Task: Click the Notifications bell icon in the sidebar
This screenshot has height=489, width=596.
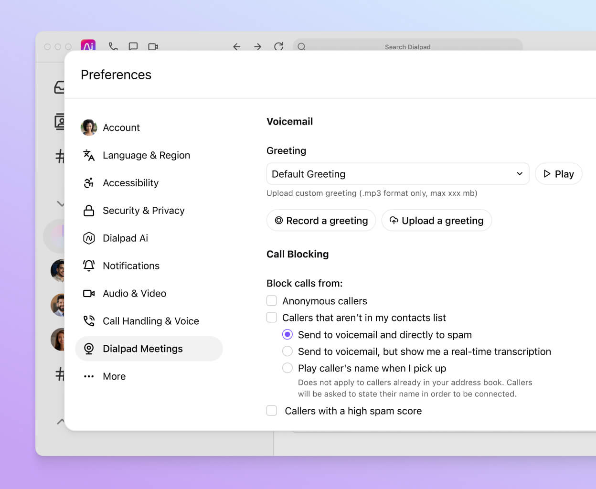Action: pyautogui.click(x=89, y=266)
